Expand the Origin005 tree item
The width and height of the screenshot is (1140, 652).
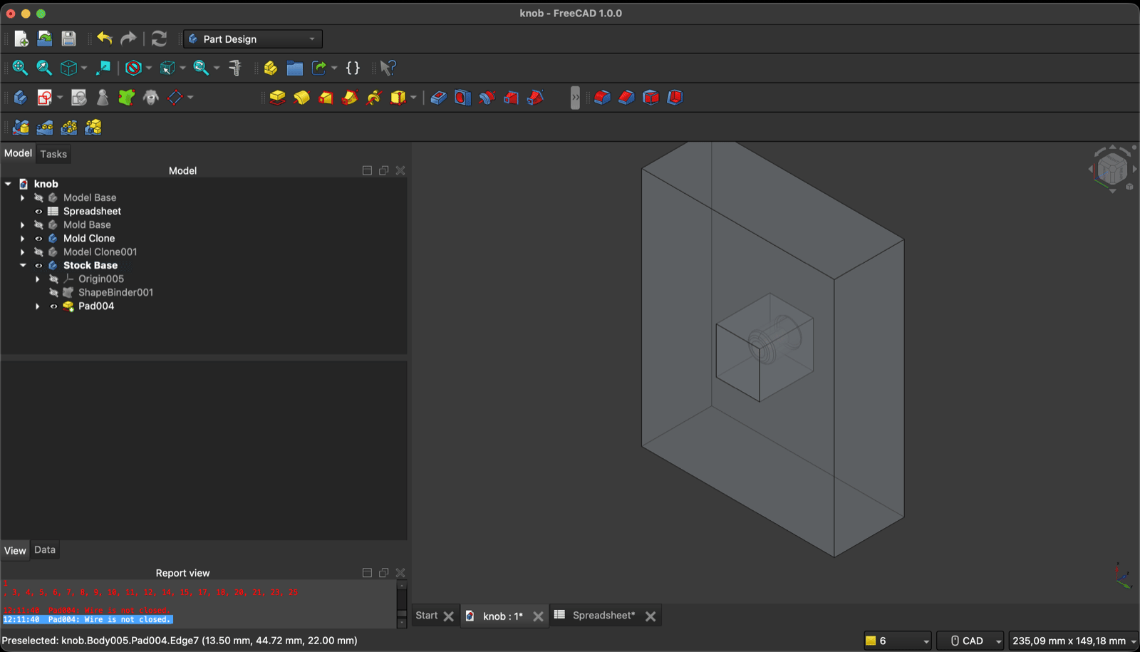coord(38,279)
